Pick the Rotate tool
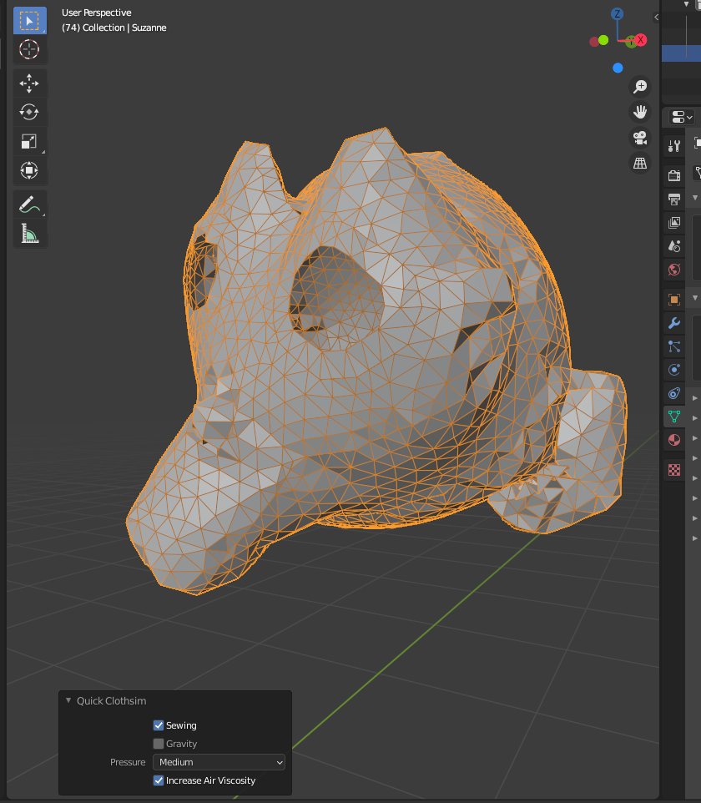 click(x=30, y=112)
